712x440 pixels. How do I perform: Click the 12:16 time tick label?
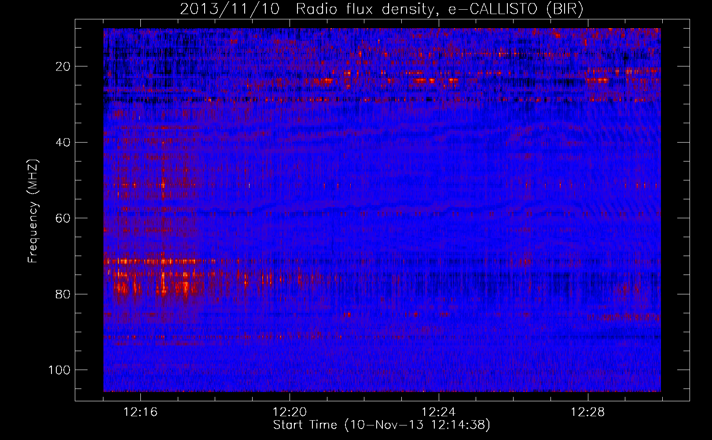pyautogui.click(x=140, y=412)
